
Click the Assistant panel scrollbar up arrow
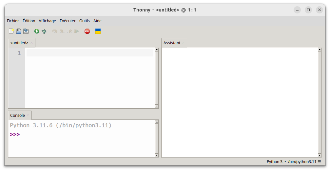pos(320,50)
